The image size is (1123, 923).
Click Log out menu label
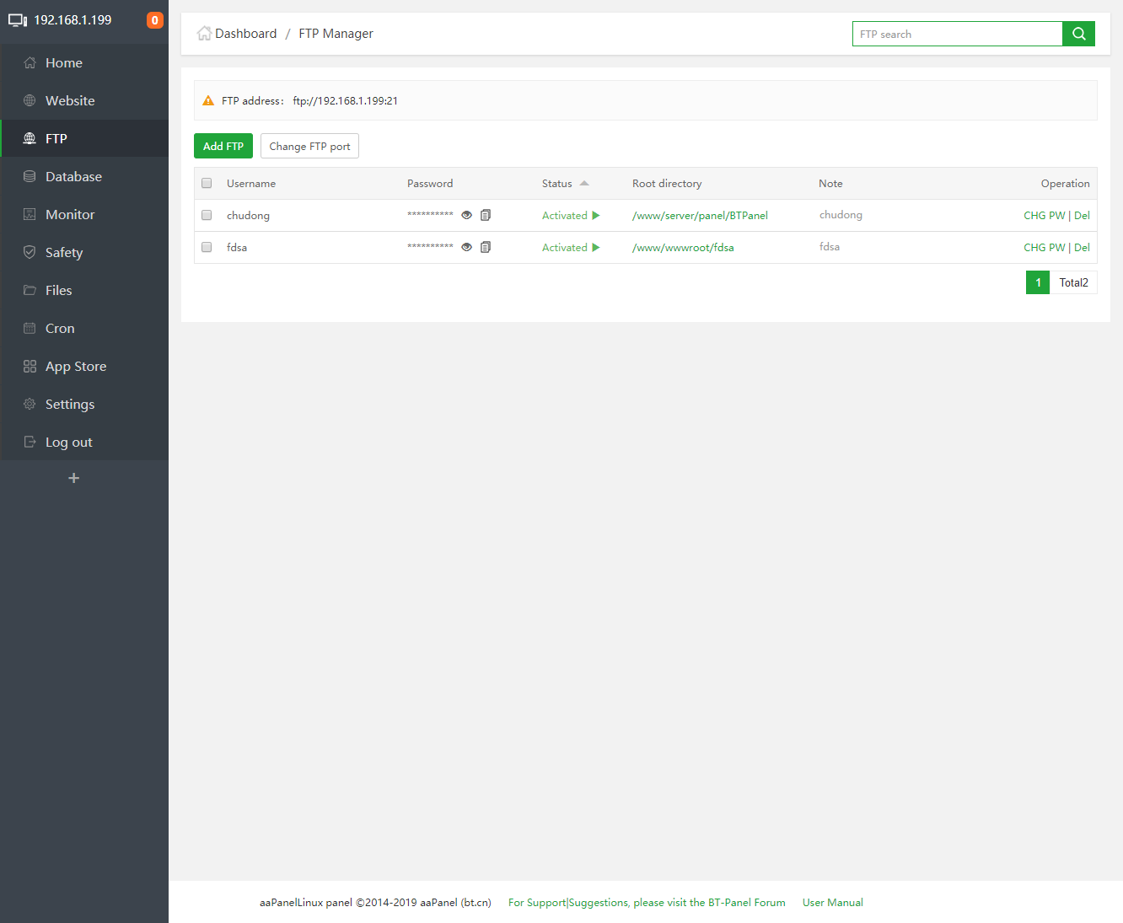tap(69, 443)
